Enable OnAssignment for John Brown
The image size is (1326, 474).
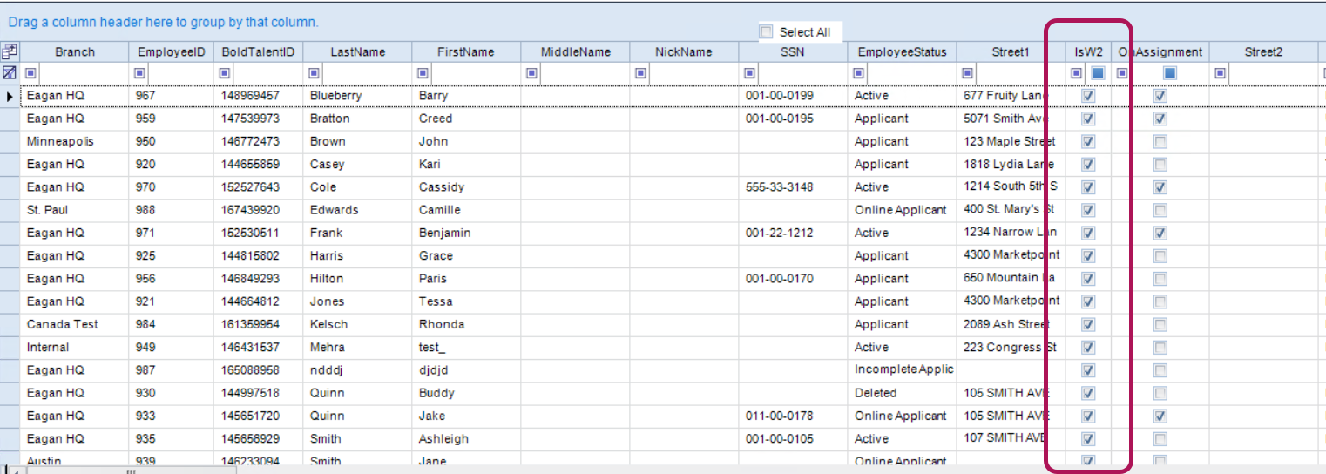[x=1160, y=141]
